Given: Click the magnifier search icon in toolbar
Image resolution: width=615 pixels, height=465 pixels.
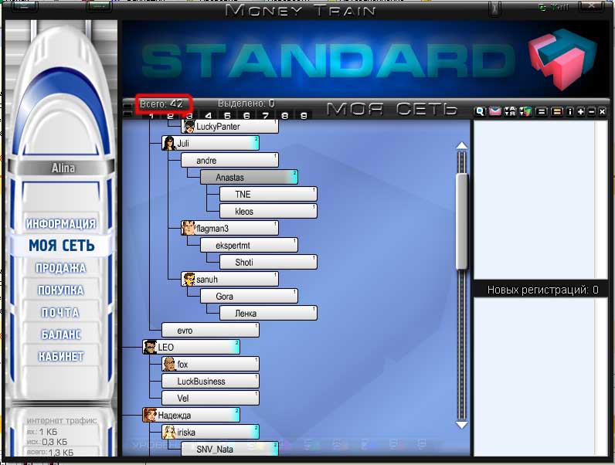Looking at the screenshot, I should pos(480,111).
